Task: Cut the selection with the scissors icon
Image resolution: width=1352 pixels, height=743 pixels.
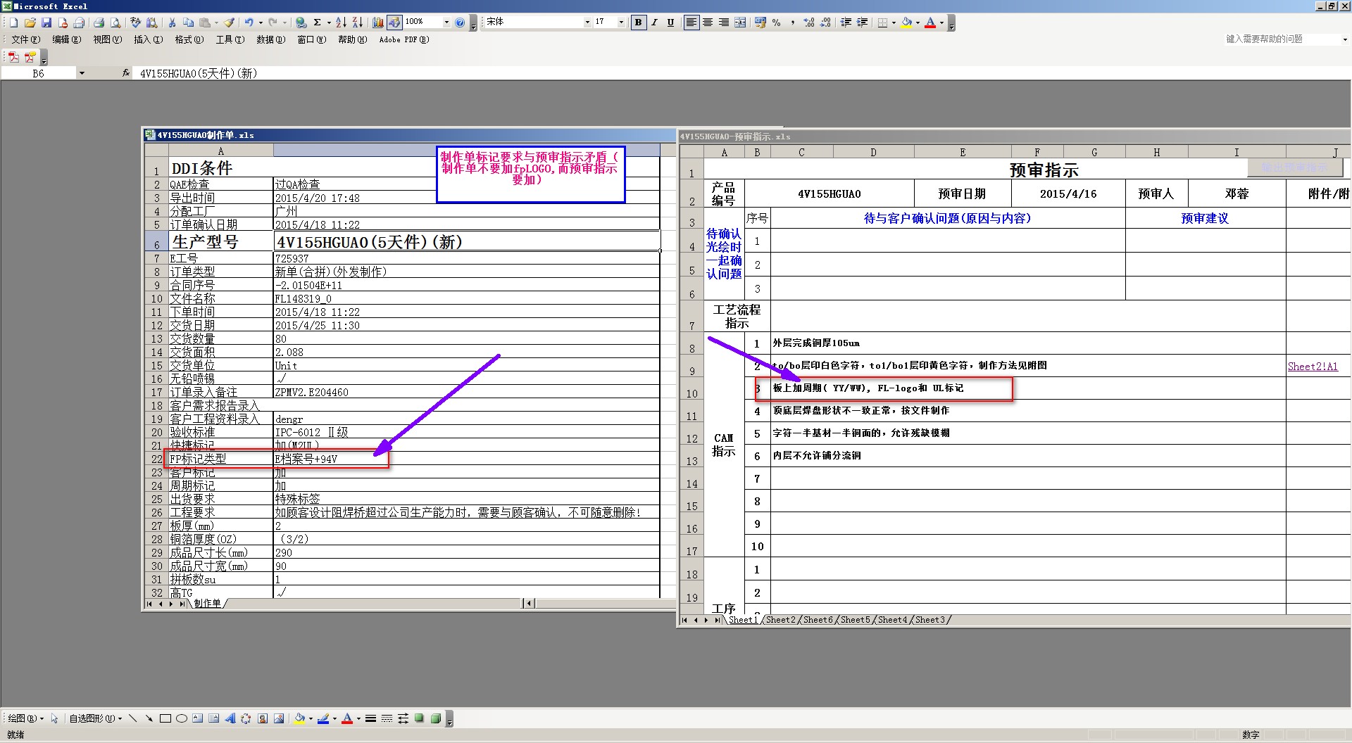Action: click(172, 23)
